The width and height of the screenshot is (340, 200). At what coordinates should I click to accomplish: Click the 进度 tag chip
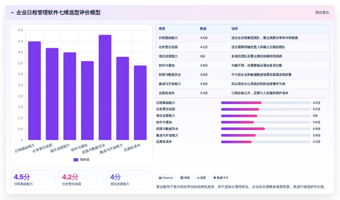201,178
